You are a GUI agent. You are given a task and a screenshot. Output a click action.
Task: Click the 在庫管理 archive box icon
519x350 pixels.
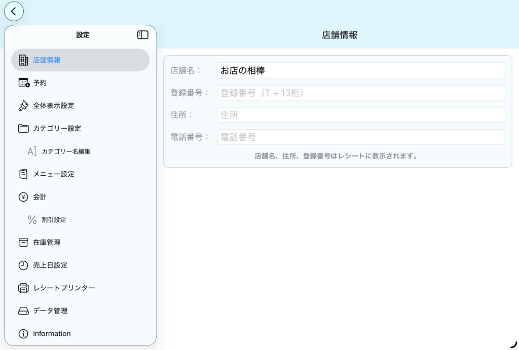click(x=23, y=243)
